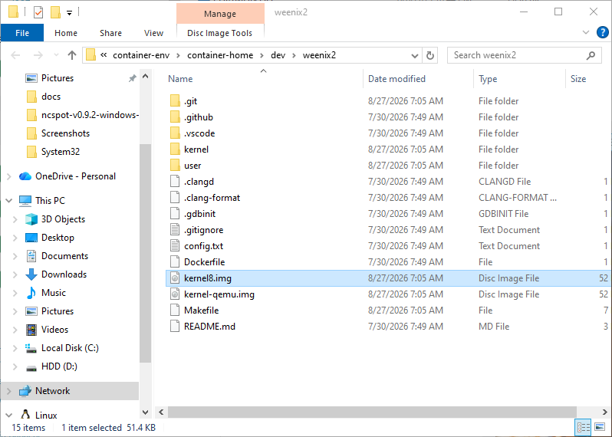Go up one folder level
The height and width of the screenshot is (437, 612).
pyautogui.click(x=72, y=55)
